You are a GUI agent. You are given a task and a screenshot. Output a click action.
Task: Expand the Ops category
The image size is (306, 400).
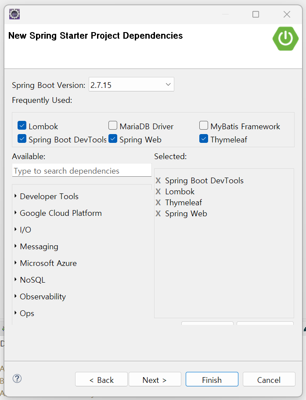(x=15, y=313)
